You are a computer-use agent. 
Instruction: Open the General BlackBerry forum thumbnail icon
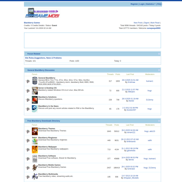(x=35, y=81)
